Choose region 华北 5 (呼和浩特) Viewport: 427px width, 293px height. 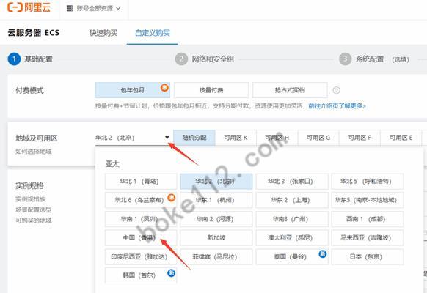[x=368, y=182]
